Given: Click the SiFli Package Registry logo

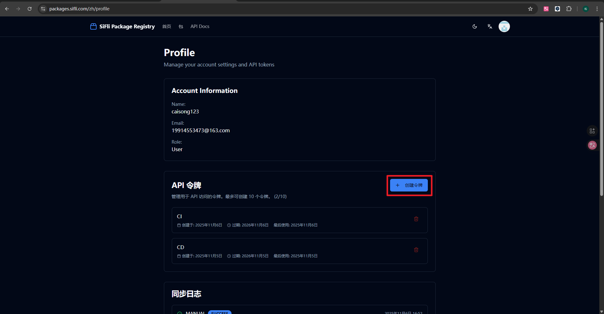Looking at the screenshot, I should [123, 26].
